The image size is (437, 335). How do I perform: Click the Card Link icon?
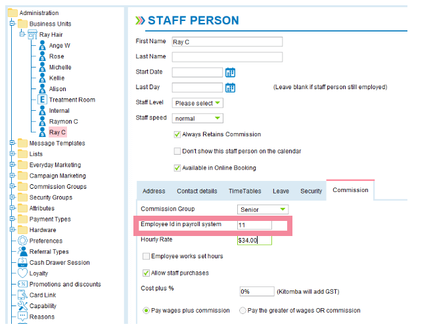(x=22, y=295)
